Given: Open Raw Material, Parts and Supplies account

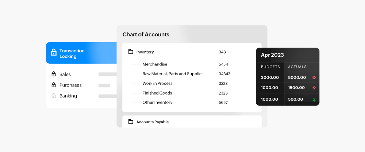Looking at the screenshot, I should pos(173,74).
